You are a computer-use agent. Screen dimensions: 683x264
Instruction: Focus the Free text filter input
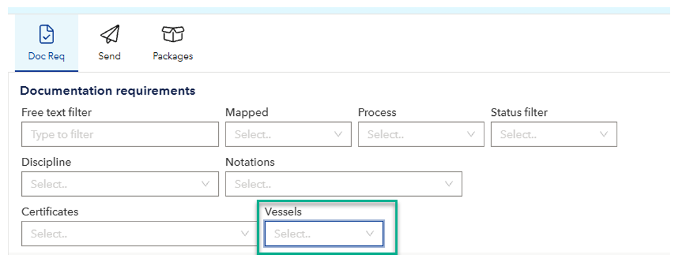coord(120,134)
